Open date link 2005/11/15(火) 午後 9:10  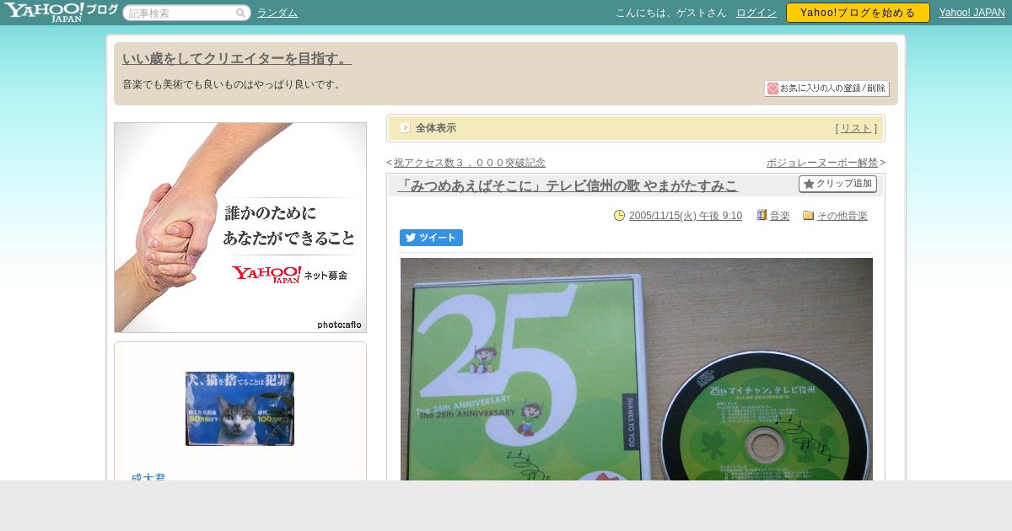point(686,216)
